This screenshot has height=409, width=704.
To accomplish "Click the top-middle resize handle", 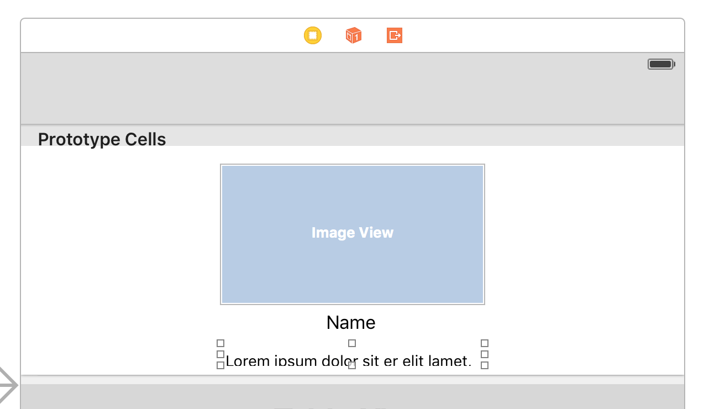I will pos(352,343).
